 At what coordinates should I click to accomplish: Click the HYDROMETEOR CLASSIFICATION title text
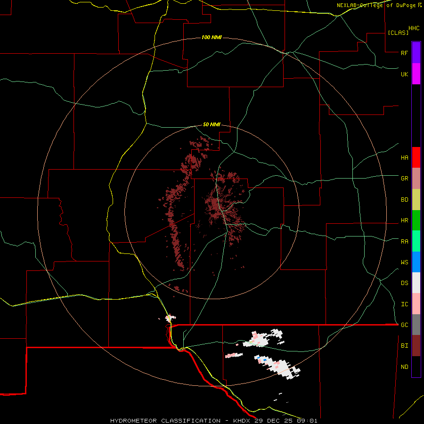165,421
